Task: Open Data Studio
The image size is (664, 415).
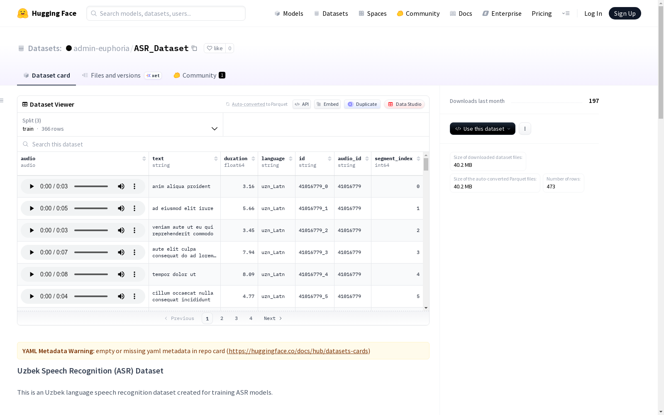Action: coord(404,104)
